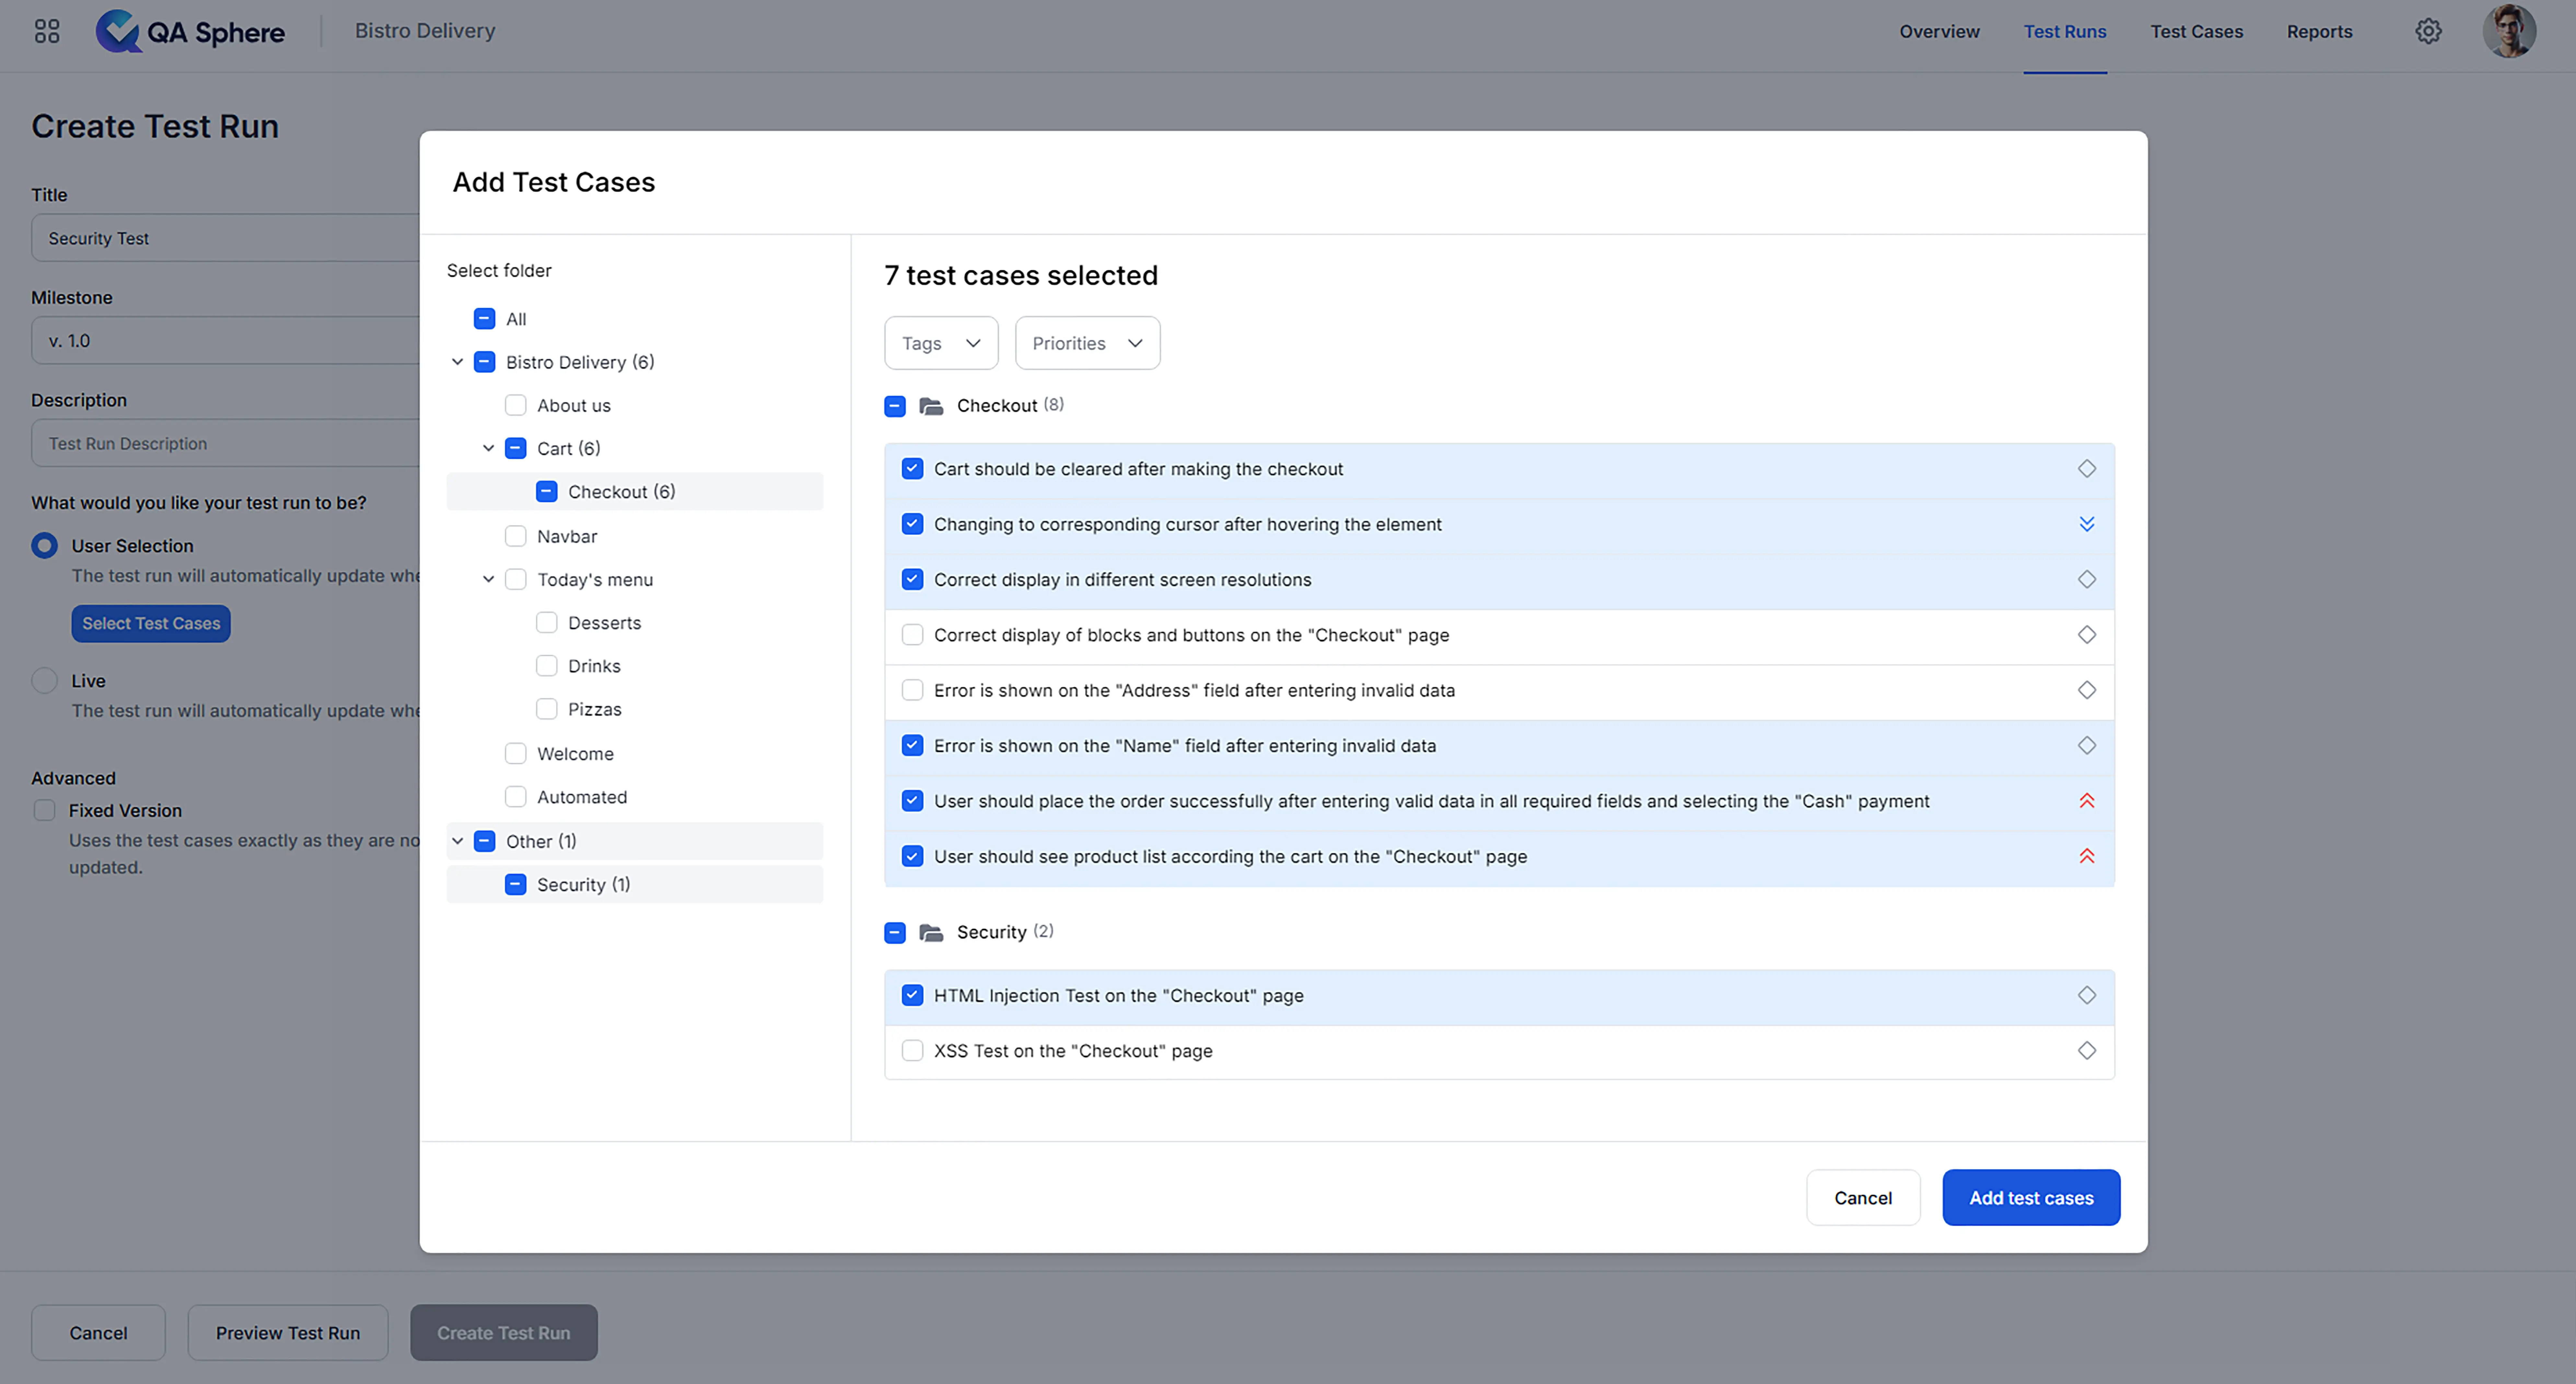Open settings gear icon in top bar
The height and width of the screenshot is (1384, 2576).
click(2428, 31)
